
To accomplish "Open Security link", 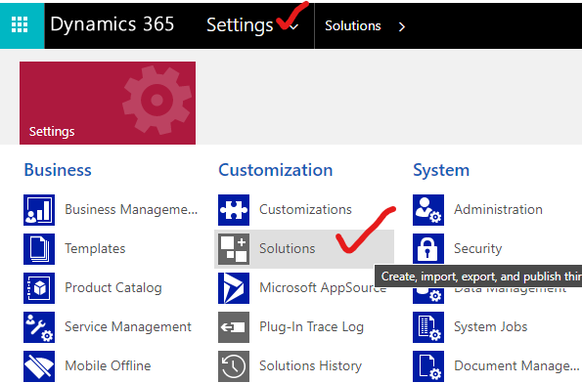I will point(477,248).
